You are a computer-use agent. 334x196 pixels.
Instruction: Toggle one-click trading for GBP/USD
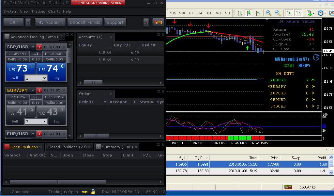pos(39,47)
